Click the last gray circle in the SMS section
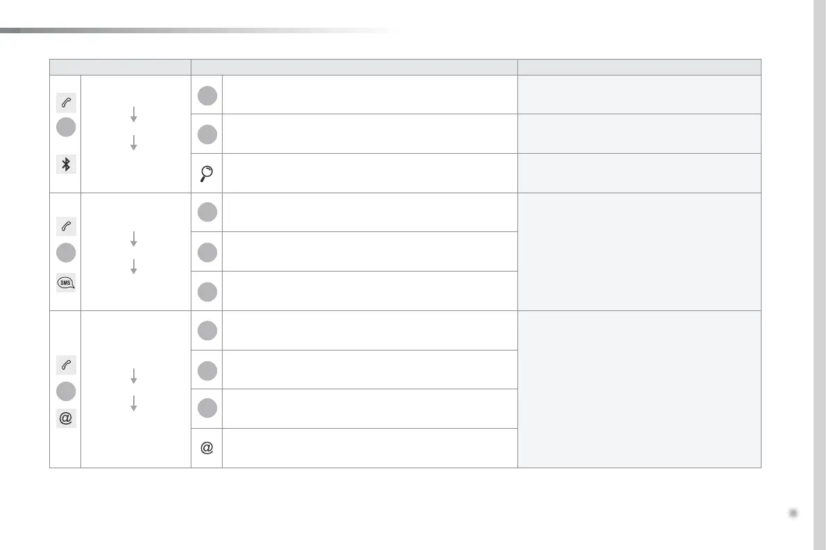826x550 pixels. click(x=207, y=292)
